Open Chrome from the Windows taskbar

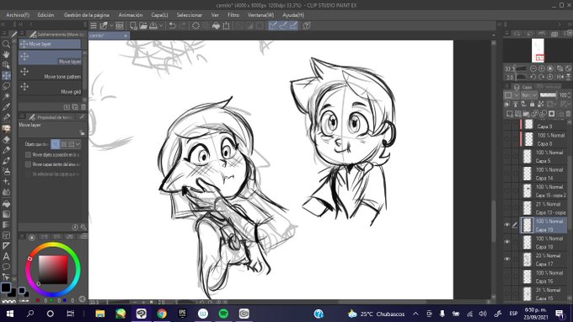click(x=162, y=314)
